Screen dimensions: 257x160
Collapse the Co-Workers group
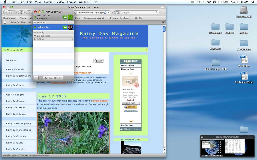coord(35,36)
